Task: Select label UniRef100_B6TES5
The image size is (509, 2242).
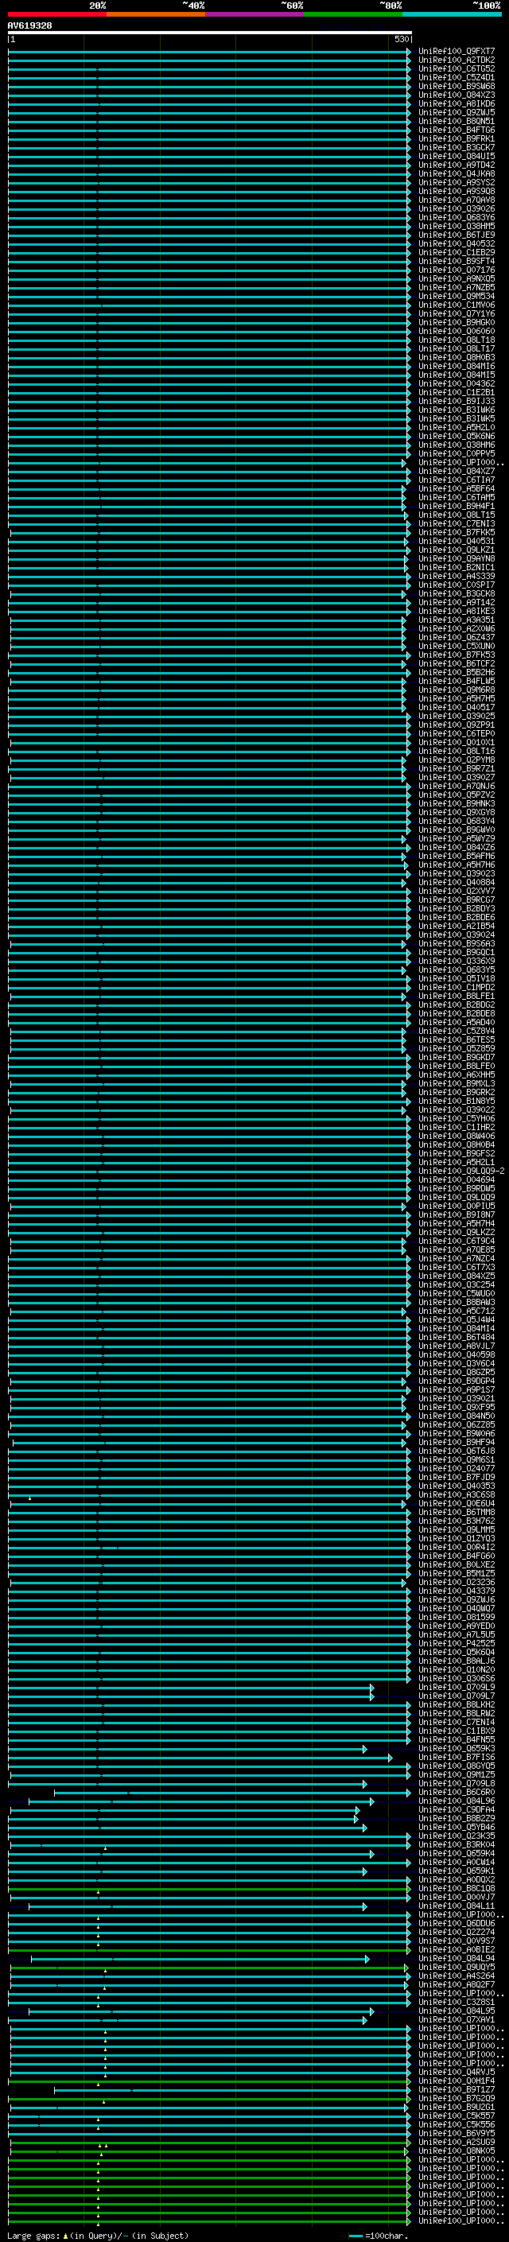Action: 457,1040
